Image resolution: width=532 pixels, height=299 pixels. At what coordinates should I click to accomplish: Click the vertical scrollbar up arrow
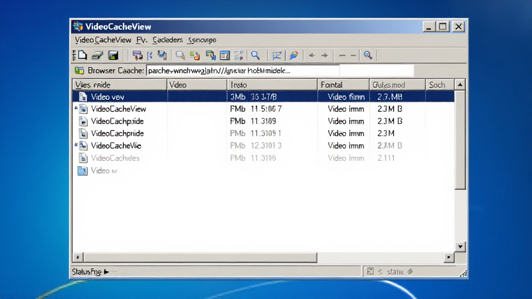pos(460,85)
